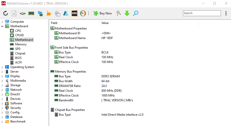This screenshot has height=126, width=231.
Task: Click the Operating System Windows icon
Action: [x=7, y=67]
